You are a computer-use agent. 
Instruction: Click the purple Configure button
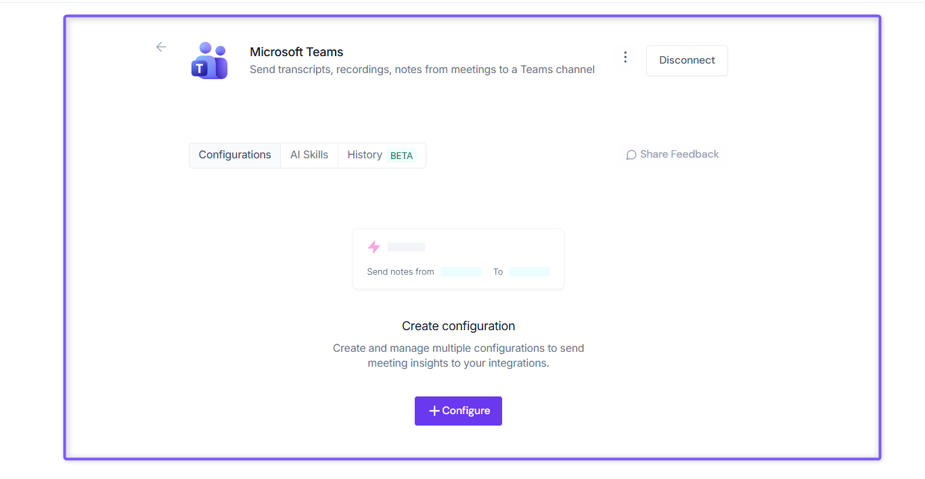pyautogui.click(x=458, y=411)
